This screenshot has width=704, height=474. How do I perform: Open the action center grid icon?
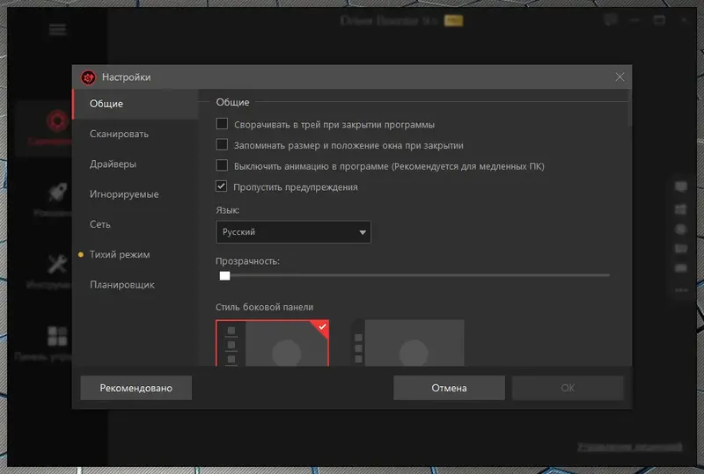coord(57,336)
